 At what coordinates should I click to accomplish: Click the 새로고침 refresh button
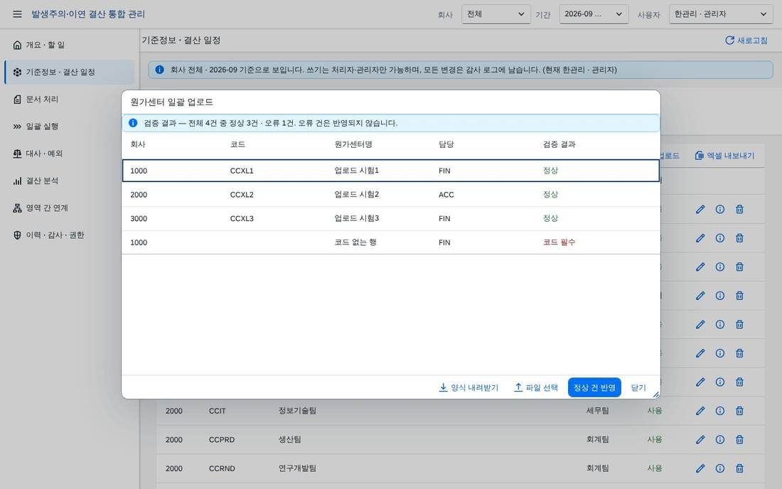pyautogui.click(x=746, y=41)
